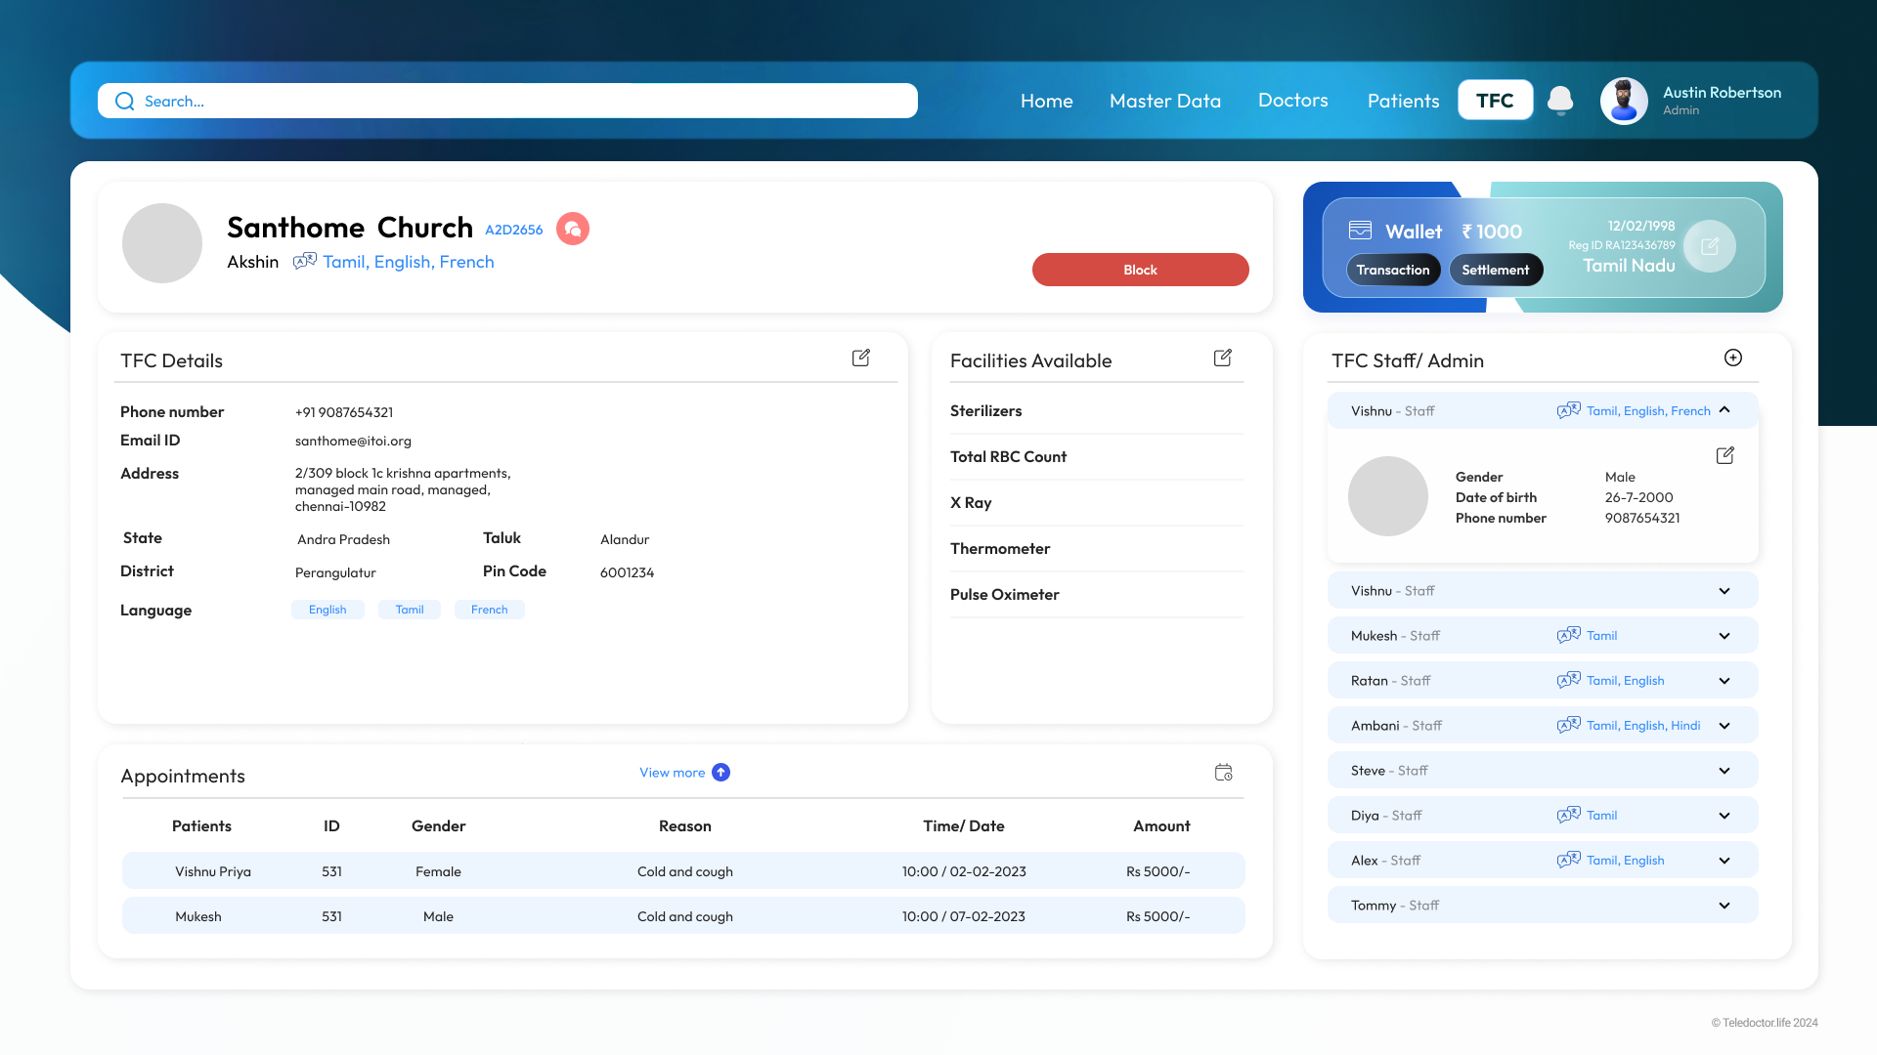Image resolution: width=1877 pixels, height=1055 pixels.
Task: Select the Vishnu Priya appointment row
Action: click(683, 870)
